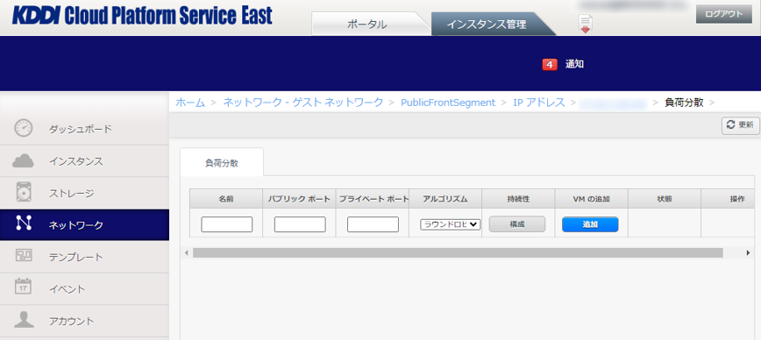Focus the パブリック ポート input field
The width and height of the screenshot is (761, 340).
(300, 224)
